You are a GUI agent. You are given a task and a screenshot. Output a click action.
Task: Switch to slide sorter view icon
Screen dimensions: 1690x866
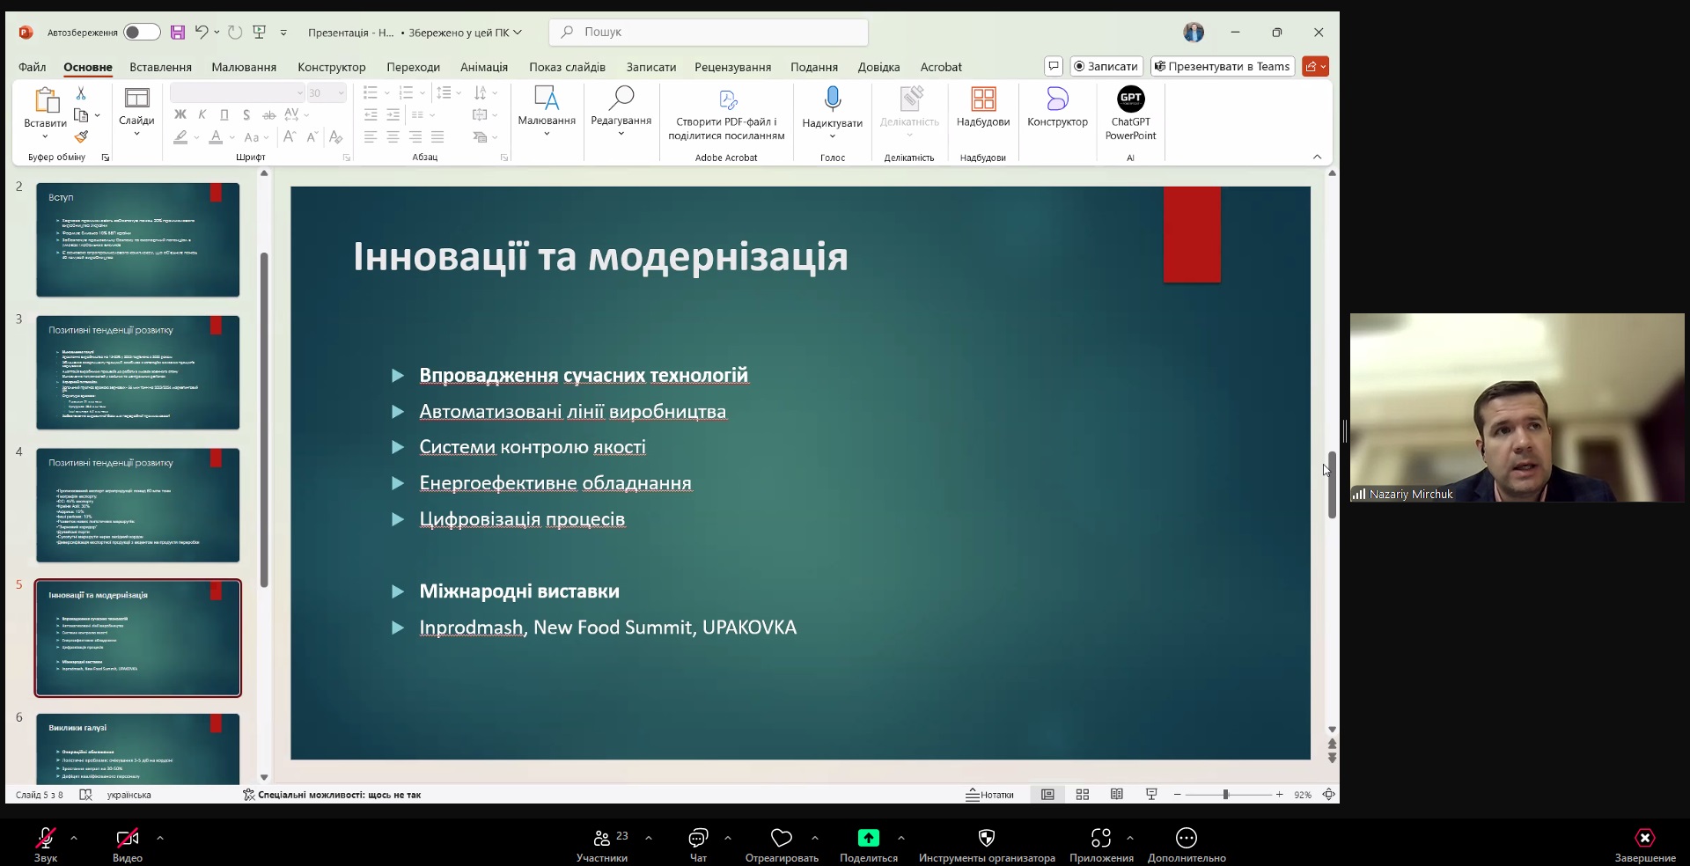point(1083,795)
